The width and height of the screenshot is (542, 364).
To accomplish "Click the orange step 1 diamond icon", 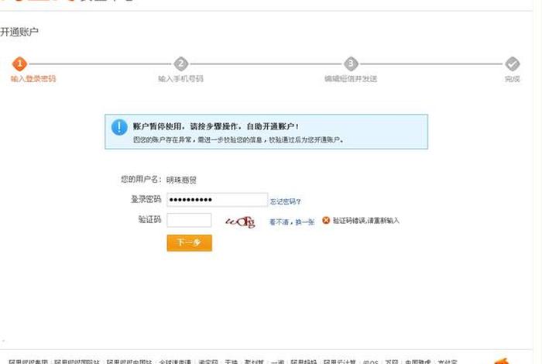I will point(19,64).
